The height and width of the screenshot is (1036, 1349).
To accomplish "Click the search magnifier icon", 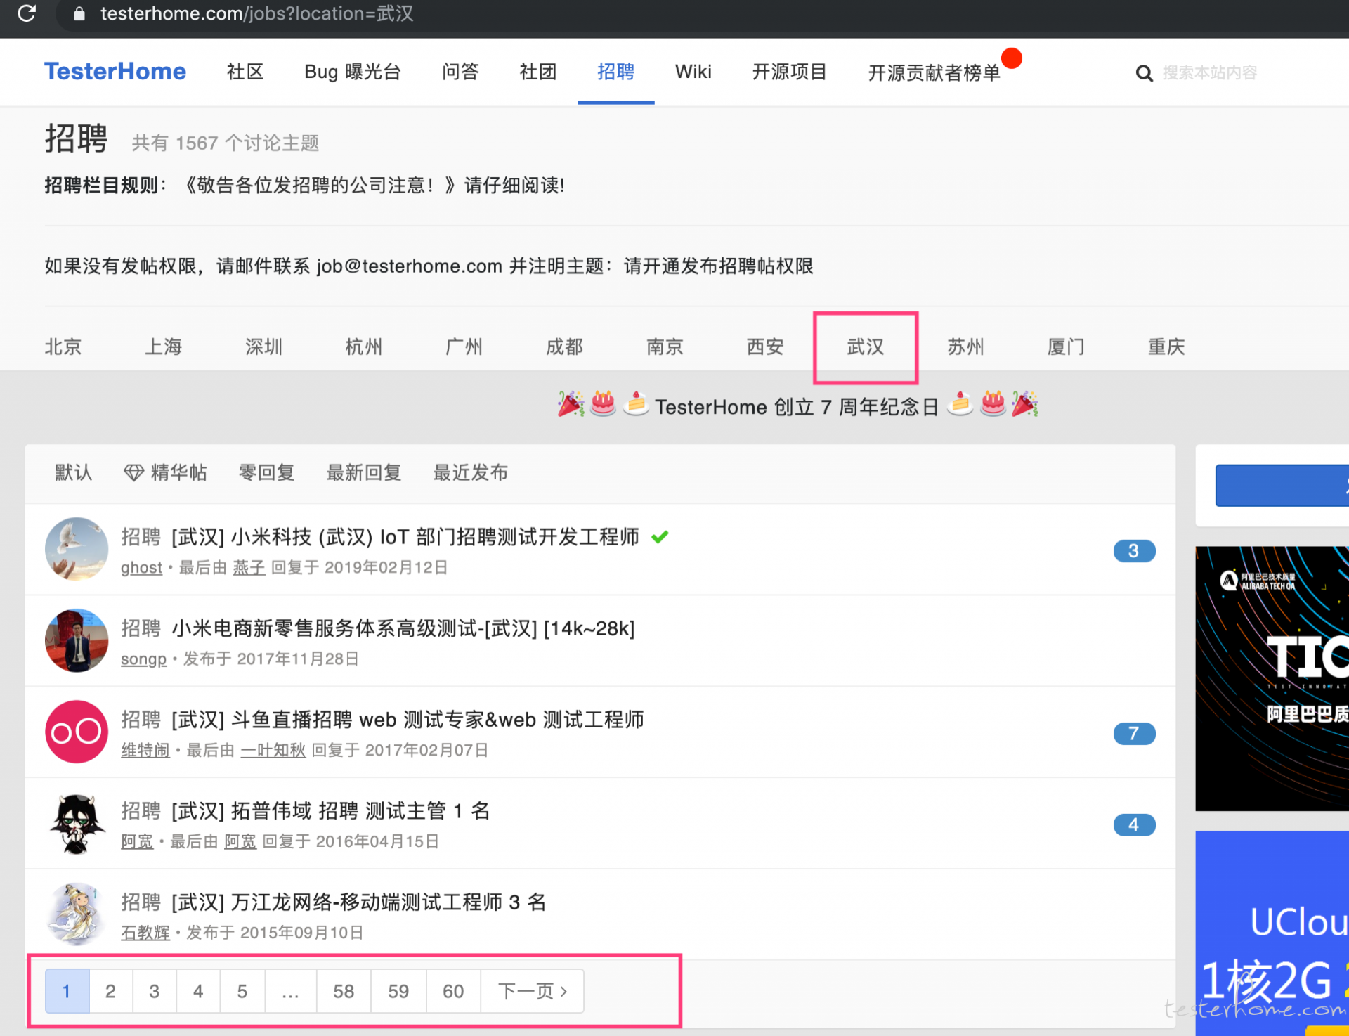I will click(x=1144, y=73).
